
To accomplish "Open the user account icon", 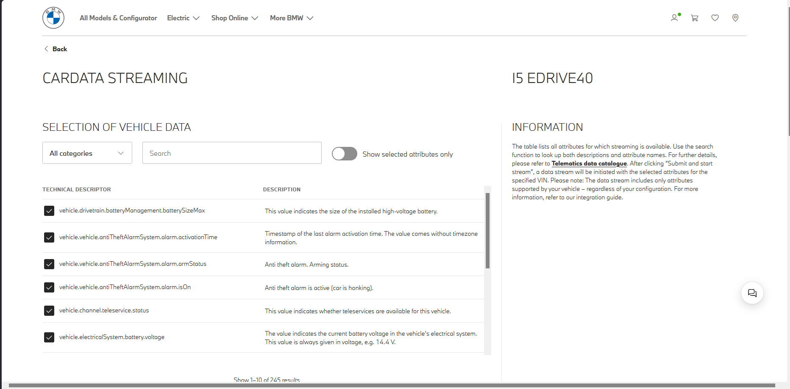I will [x=674, y=18].
